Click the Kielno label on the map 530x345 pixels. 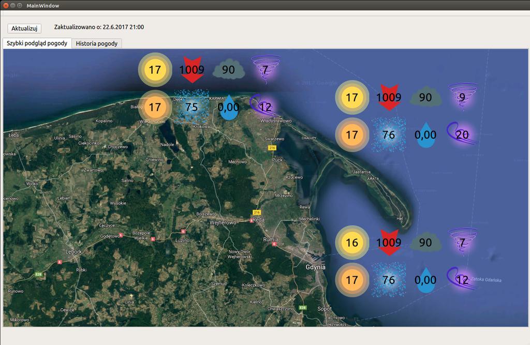[256, 302]
